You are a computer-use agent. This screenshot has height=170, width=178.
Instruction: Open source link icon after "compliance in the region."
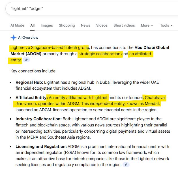(x=126, y=165)
